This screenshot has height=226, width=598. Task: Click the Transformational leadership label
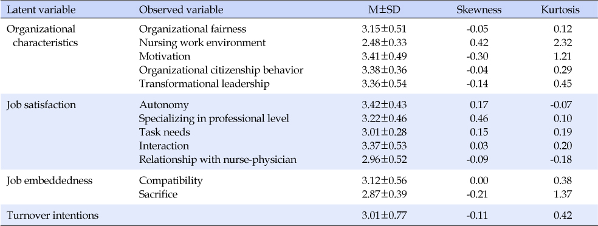pos(204,84)
